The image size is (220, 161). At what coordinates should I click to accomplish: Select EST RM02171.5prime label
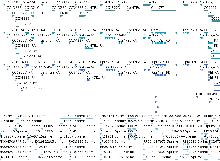pos(113,116)
